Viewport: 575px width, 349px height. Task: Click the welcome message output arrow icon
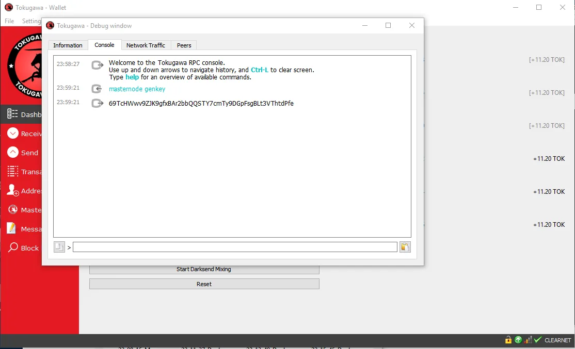pyautogui.click(x=97, y=65)
